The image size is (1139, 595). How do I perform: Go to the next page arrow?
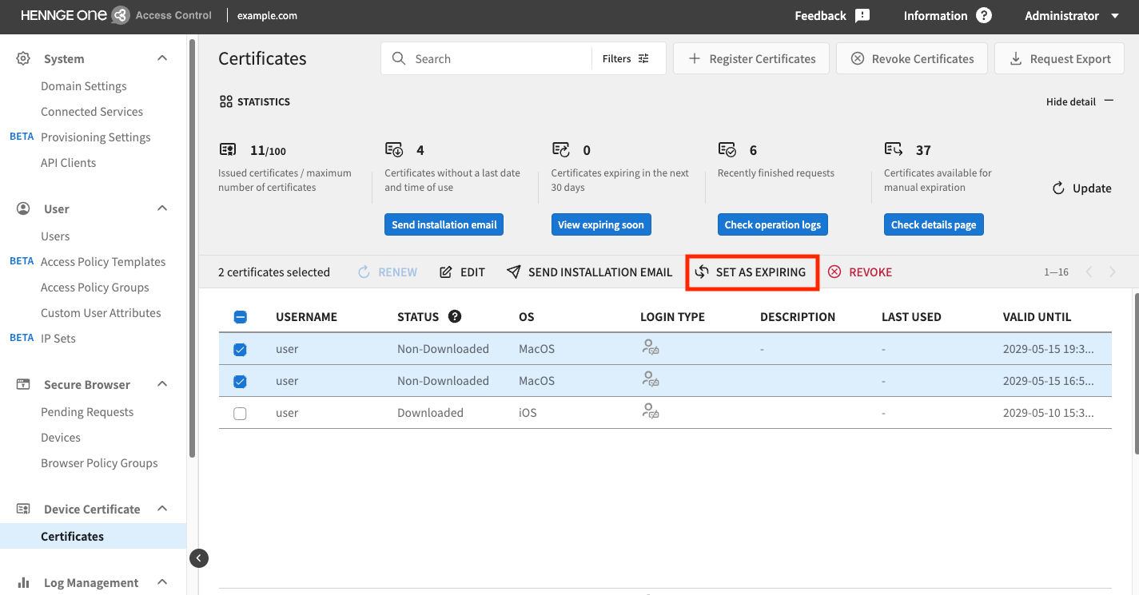pyautogui.click(x=1113, y=272)
